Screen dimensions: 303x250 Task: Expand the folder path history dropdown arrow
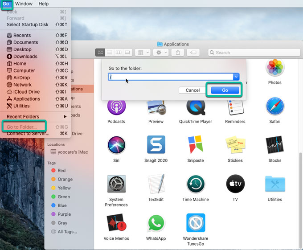point(236,77)
